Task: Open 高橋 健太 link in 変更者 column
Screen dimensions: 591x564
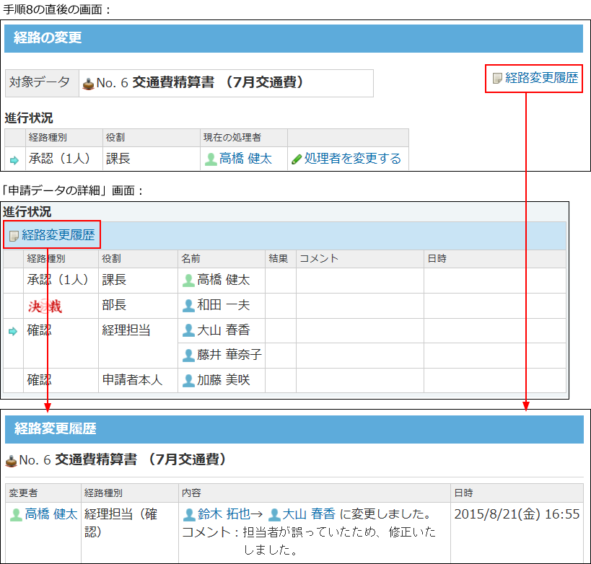Action: [51, 514]
